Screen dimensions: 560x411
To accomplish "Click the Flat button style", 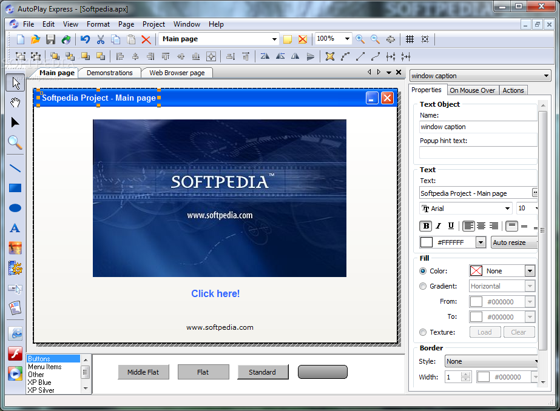I will pos(203,372).
